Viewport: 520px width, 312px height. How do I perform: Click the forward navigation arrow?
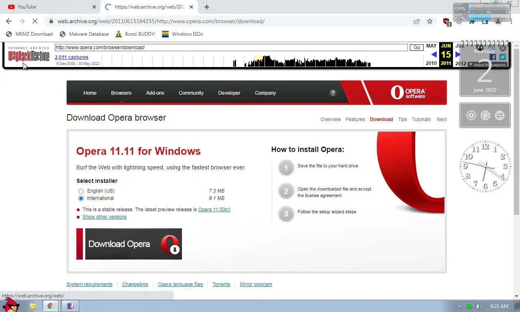click(x=22, y=21)
